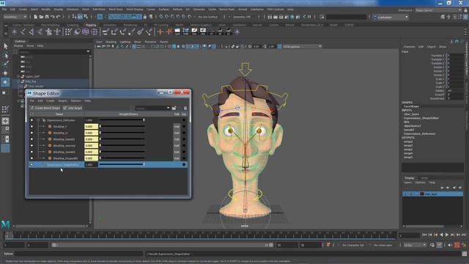Click the Cluster deformer shelf icon

95,32
